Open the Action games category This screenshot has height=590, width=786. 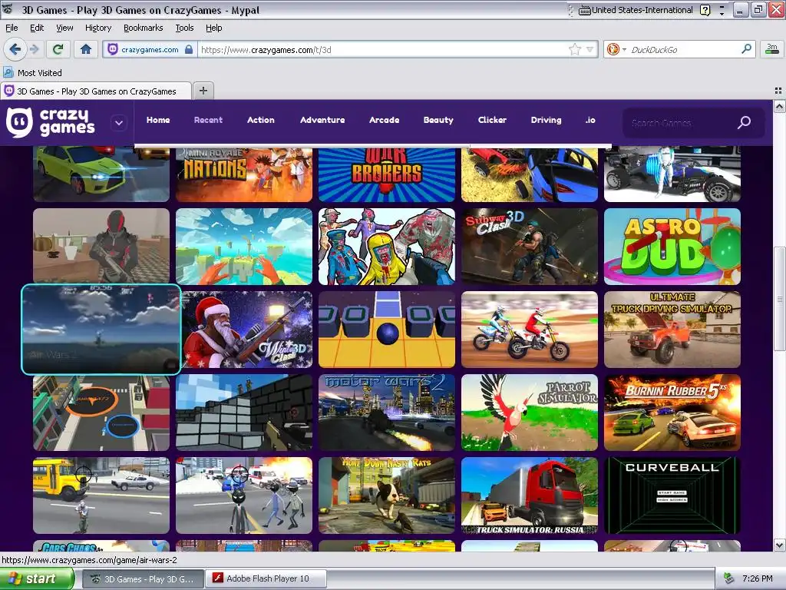pyautogui.click(x=261, y=120)
